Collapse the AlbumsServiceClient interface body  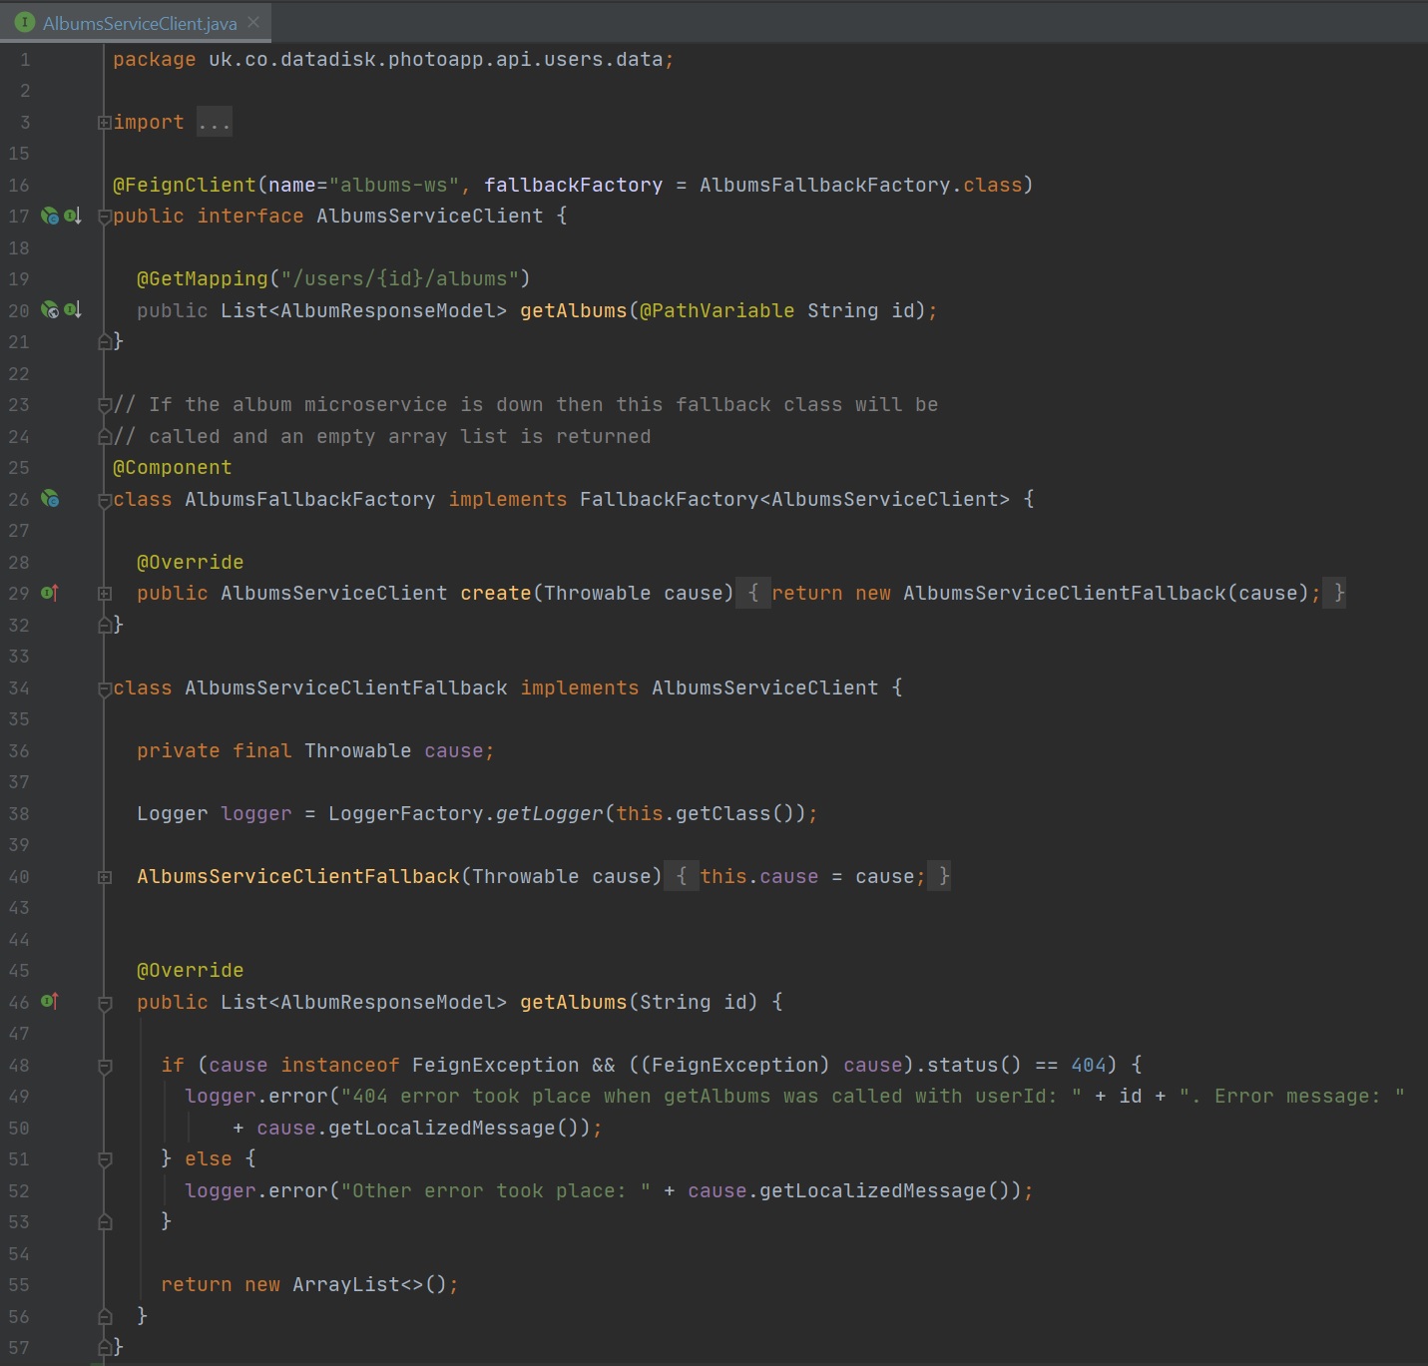[x=104, y=217]
